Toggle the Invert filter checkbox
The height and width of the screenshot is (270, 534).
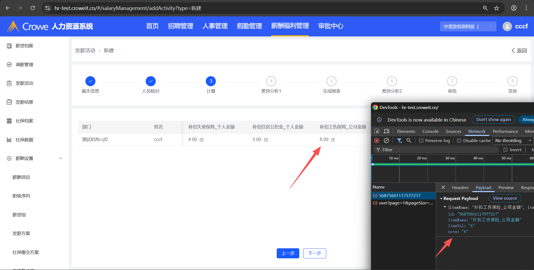pyautogui.click(x=505, y=150)
